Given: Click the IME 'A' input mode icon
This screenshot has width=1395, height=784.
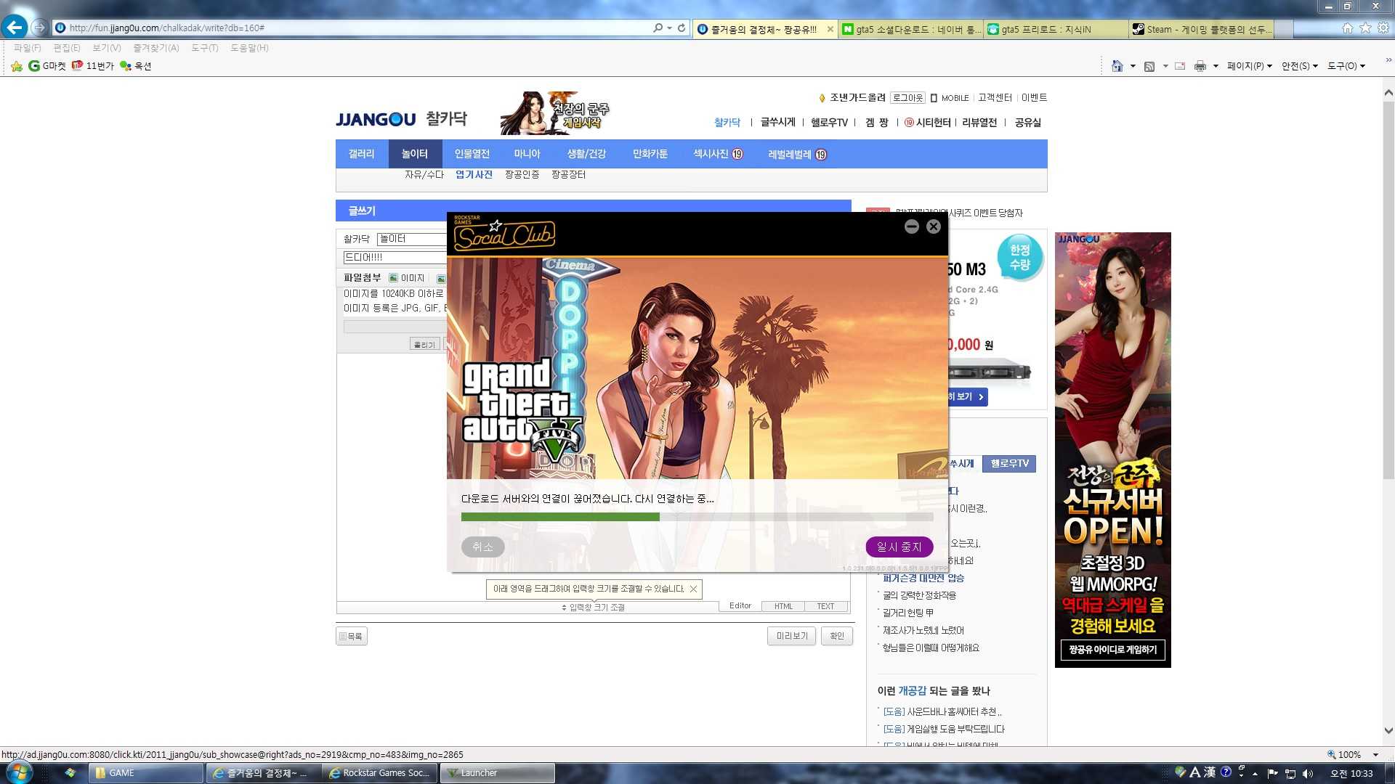Looking at the screenshot, I should (x=1194, y=772).
